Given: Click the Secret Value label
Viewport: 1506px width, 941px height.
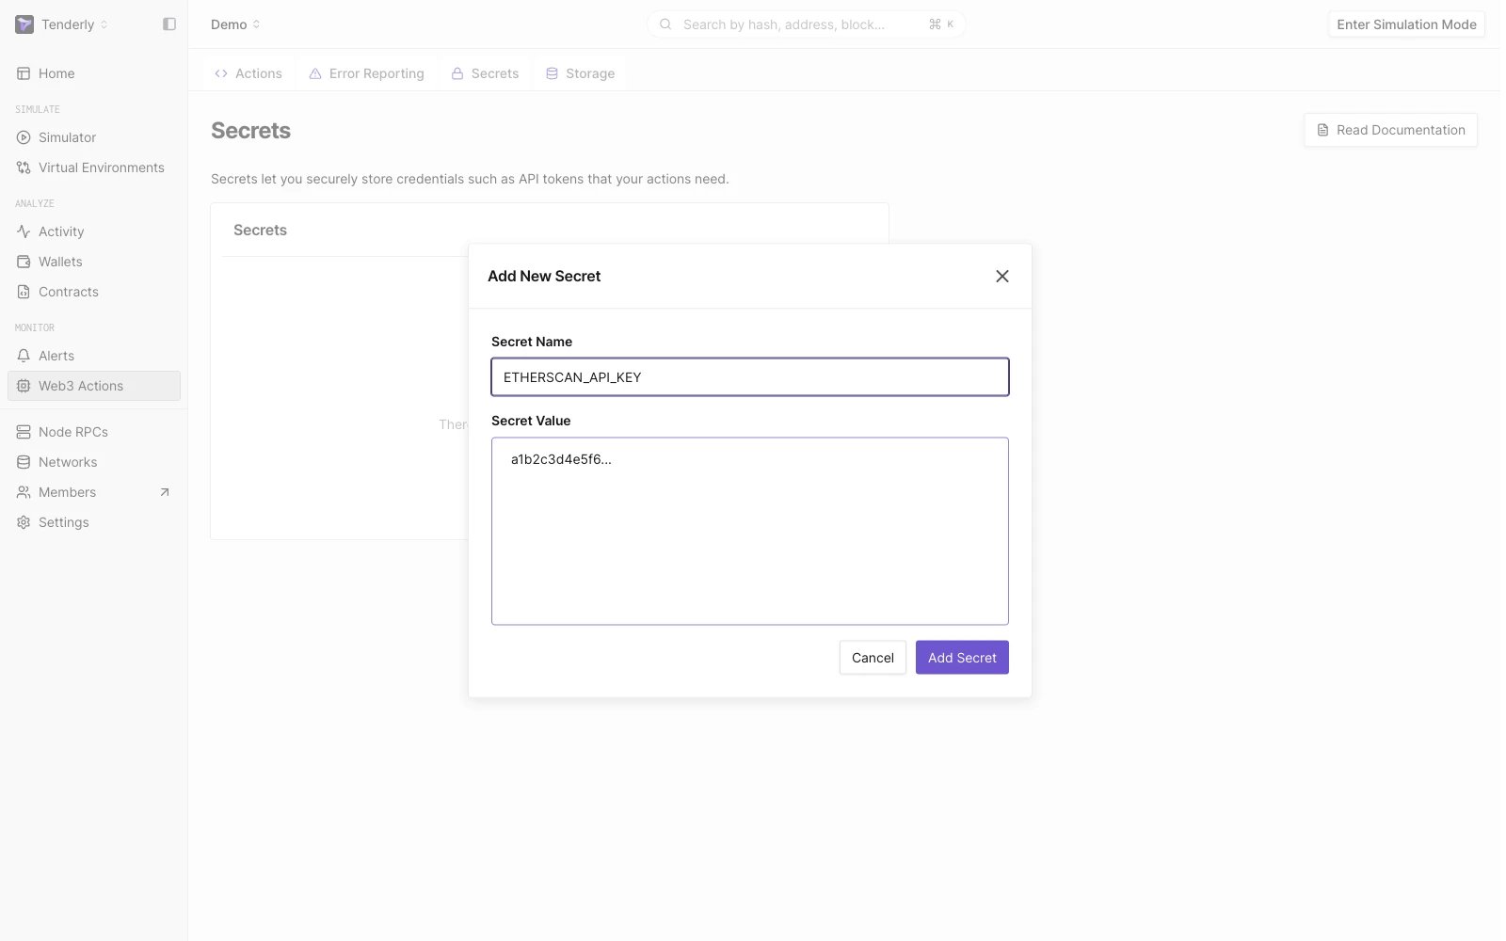Looking at the screenshot, I should coord(531,421).
